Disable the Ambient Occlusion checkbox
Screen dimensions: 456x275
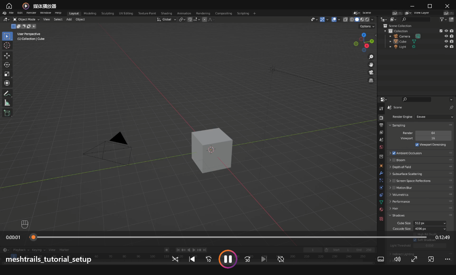tap(394, 153)
